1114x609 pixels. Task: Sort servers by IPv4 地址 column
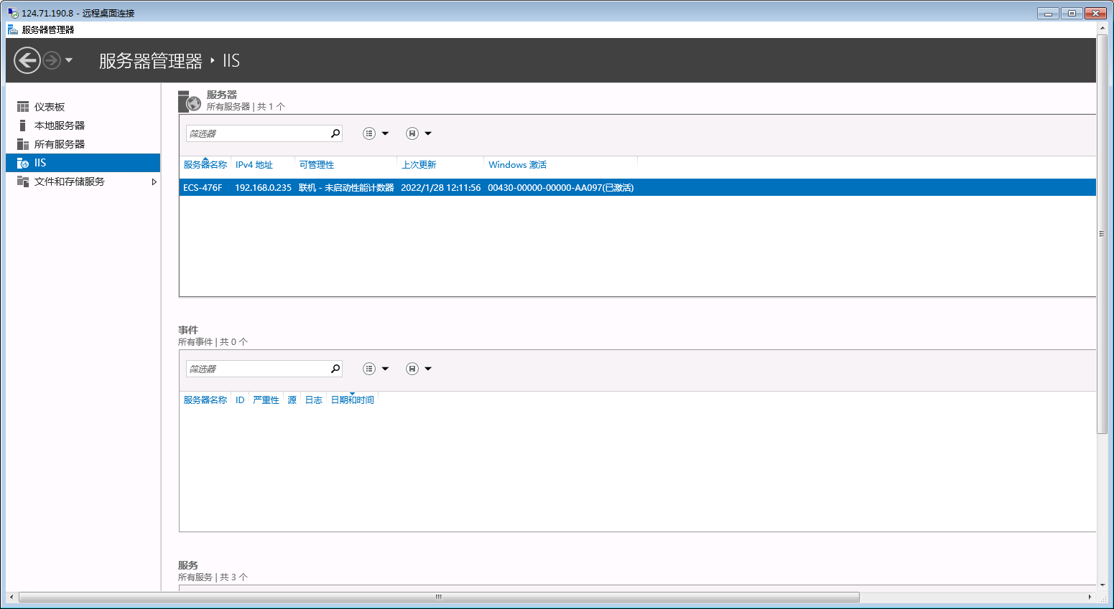(254, 165)
